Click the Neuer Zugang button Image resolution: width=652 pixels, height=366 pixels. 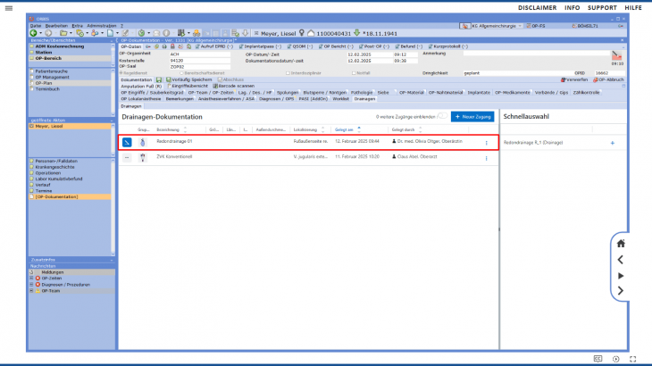point(473,117)
